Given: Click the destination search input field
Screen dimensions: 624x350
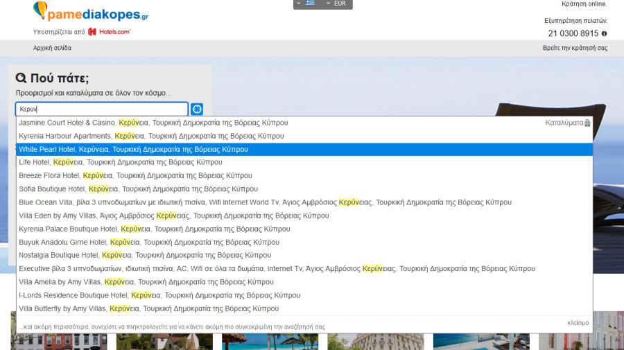Looking at the screenshot, I should pyautogui.click(x=101, y=109).
